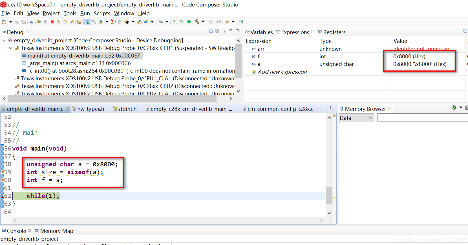Open the Data dropdown in Memory Browser
468x245 pixels.
(x=356, y=118)
